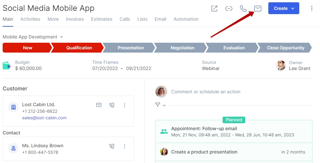Open Create a product presentation task
320x163 pixels.
(204, 152)
